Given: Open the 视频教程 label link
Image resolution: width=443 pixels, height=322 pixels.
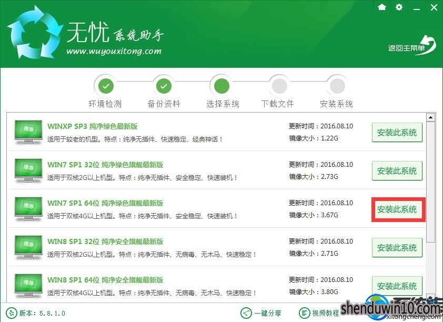Looking at the screenshot, I should click(x=326, y=313).
